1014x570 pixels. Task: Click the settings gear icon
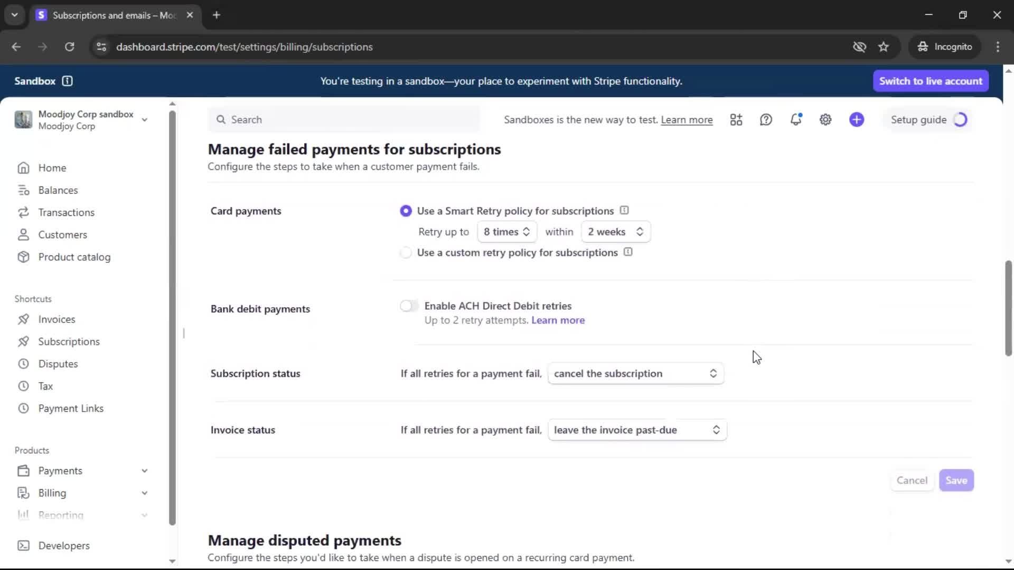tap(825, 120)
